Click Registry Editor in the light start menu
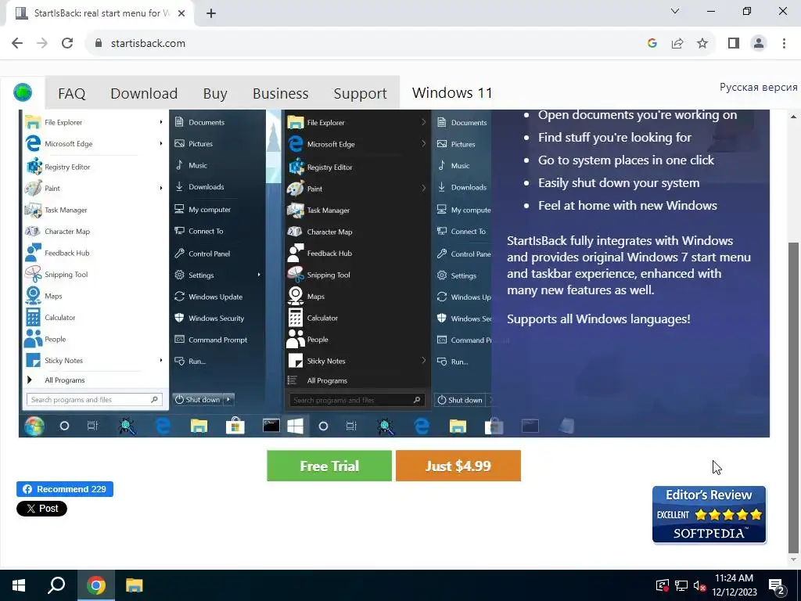 (58, 167)
